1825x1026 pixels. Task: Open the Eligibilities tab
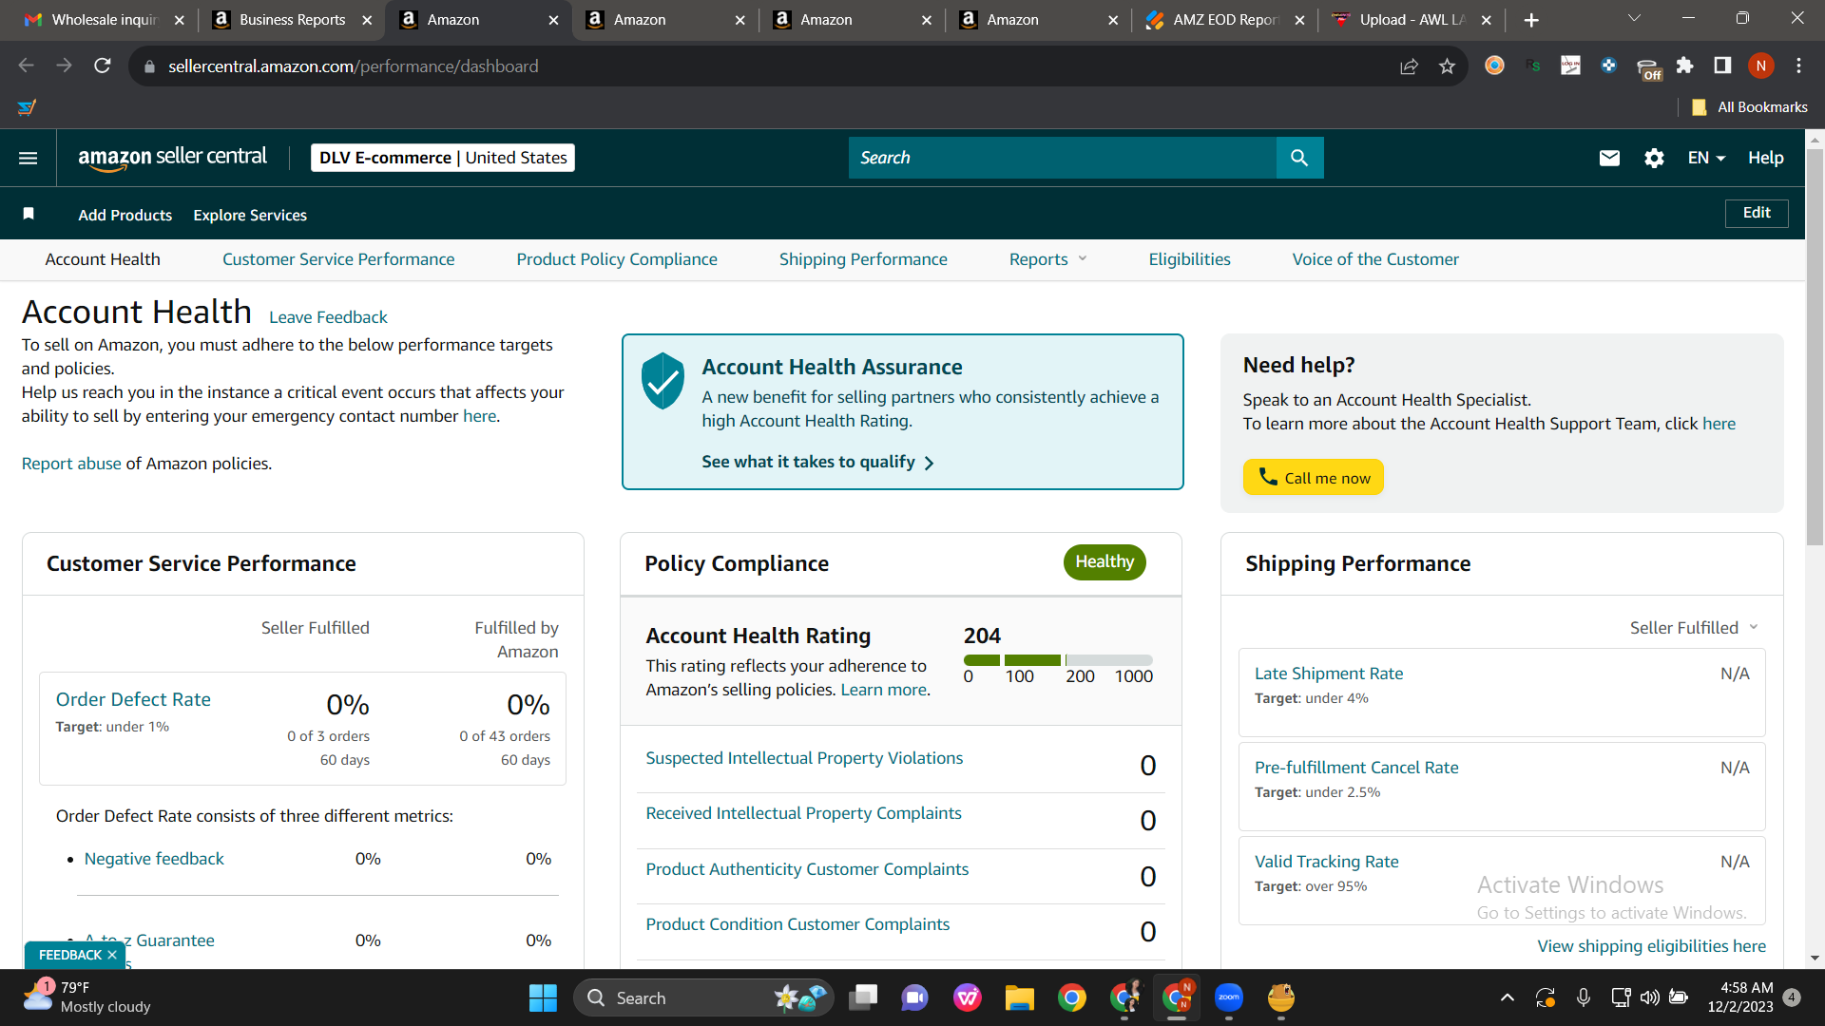pyautogui.click(x=1189, y=259)
